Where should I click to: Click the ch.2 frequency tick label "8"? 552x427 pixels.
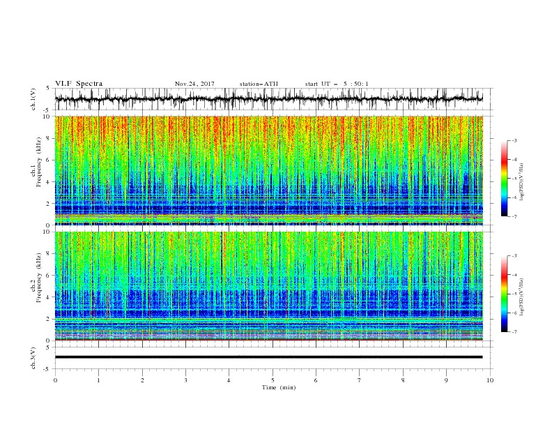[49, 254]
